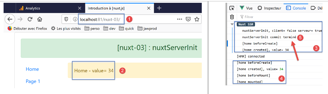This screenshot has width=328, height=94.
Task: Open the perso bookmarks folder
Action: [92, 28]
